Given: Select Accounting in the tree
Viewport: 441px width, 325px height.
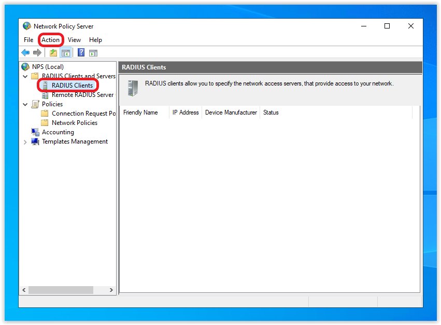Looking at the screenshot, I should 58,132.
